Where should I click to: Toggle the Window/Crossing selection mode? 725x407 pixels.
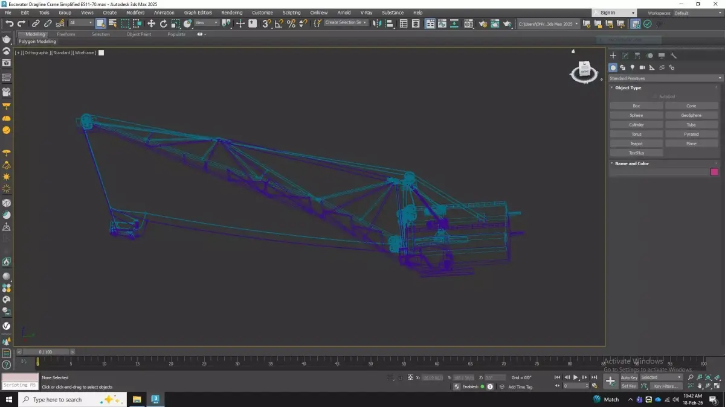[x=137, y=24]
